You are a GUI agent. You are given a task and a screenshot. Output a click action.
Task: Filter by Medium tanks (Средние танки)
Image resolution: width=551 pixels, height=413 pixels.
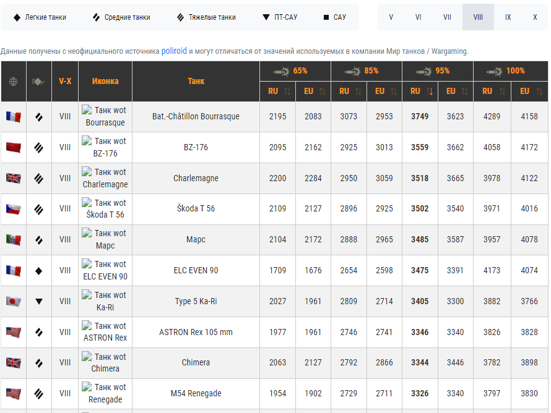[x=121, y=17]
